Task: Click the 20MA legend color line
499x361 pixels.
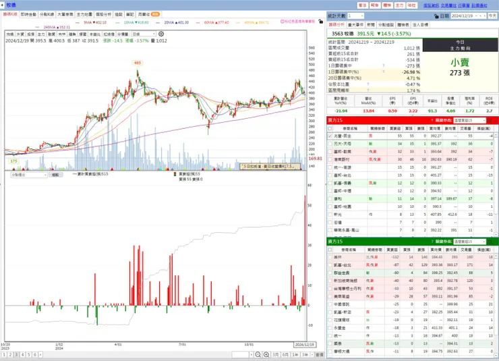Action: click(x=158, y=23)
